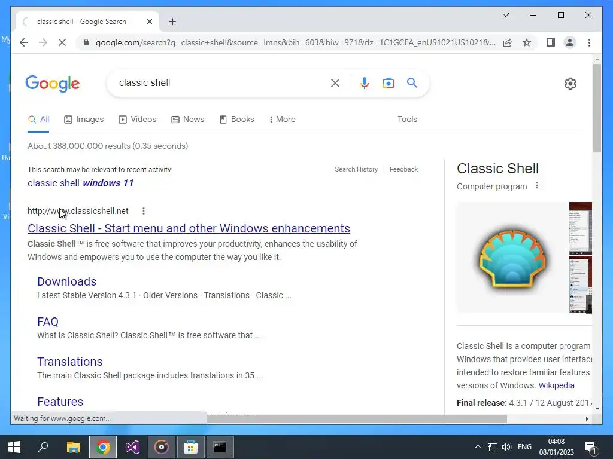Image resolution: width=613 pixels, height=459 pixels.
Task: Follow the Wikipedia link in knowledge panel
Action: [556, 385]
